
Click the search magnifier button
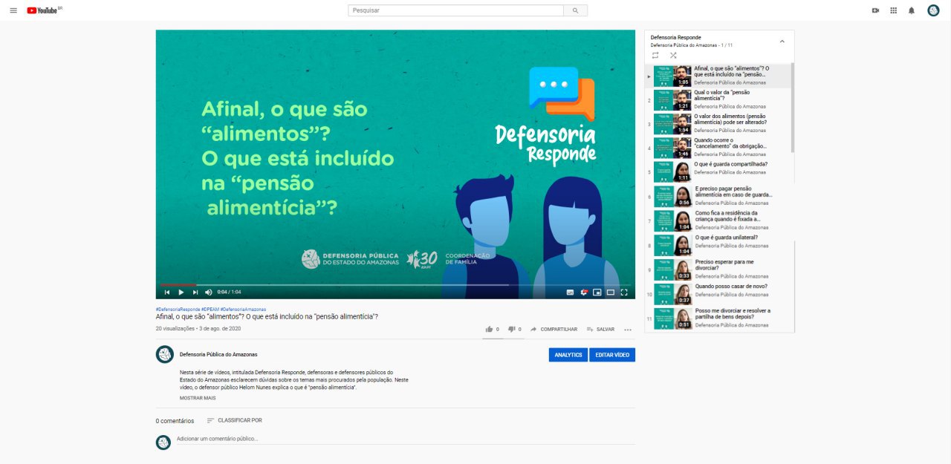pyautogui.click(x=575, y=10)
